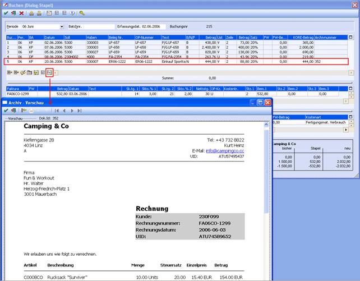Jump to last page in Archiv preview
Screen dimensions: 360x281
click(x=79, y=110)
